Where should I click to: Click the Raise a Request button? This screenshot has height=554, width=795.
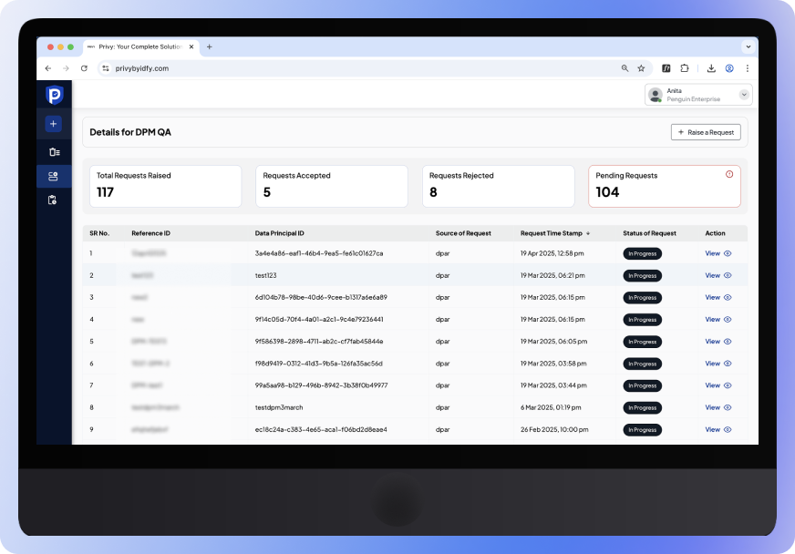coord(707,131)
